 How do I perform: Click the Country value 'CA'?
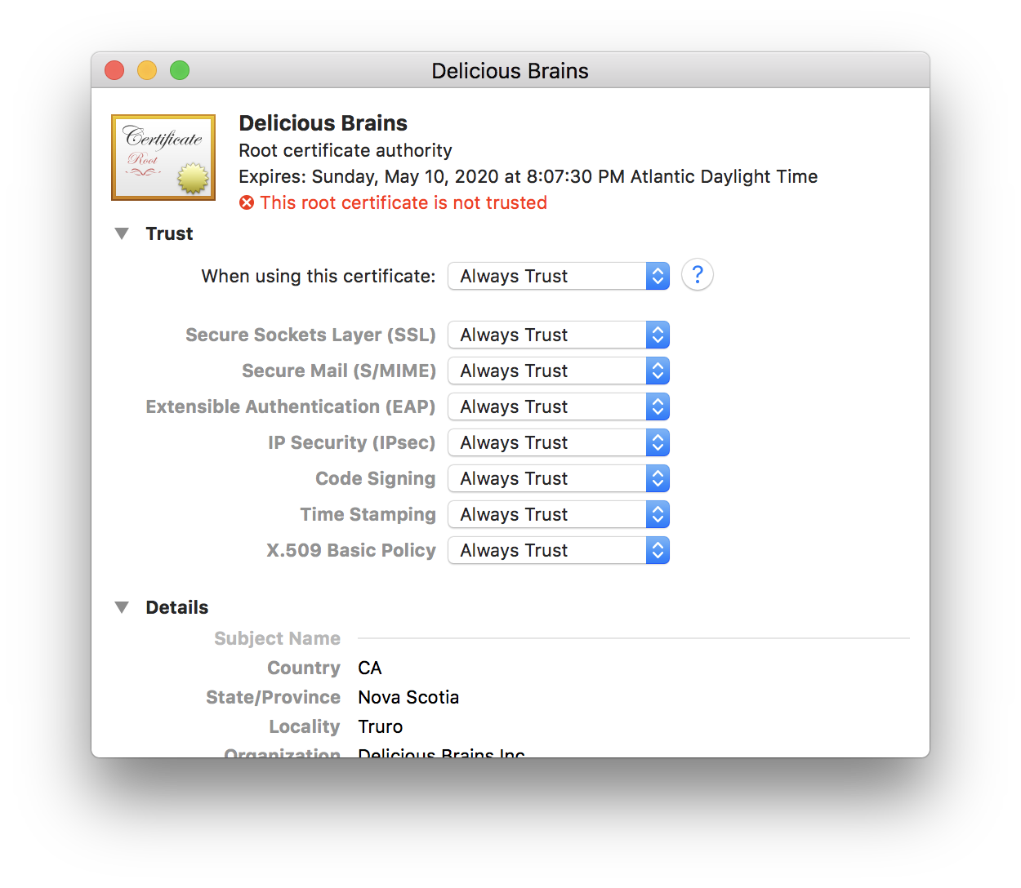tap(370, 668)
